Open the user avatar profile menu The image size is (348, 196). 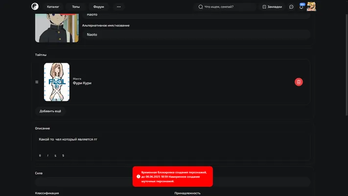coord(311,6)
